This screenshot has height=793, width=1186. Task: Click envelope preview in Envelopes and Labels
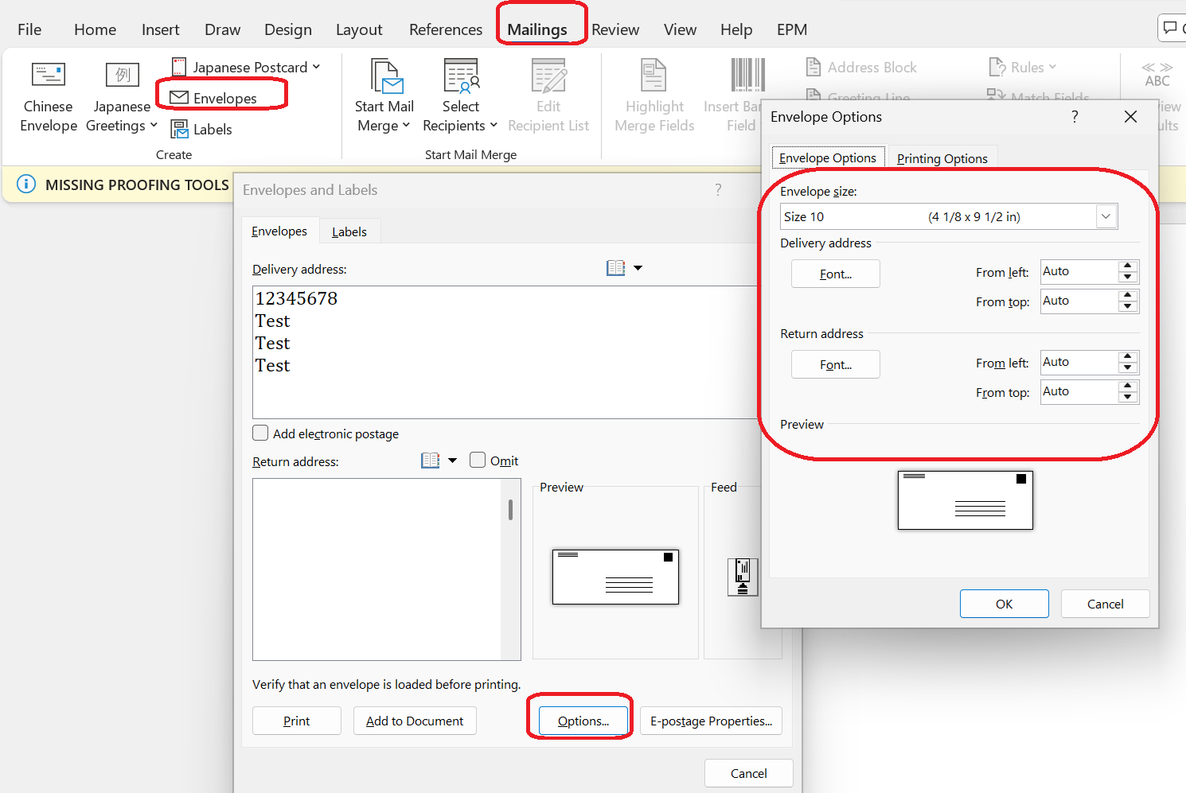click(x=615, y=577)
